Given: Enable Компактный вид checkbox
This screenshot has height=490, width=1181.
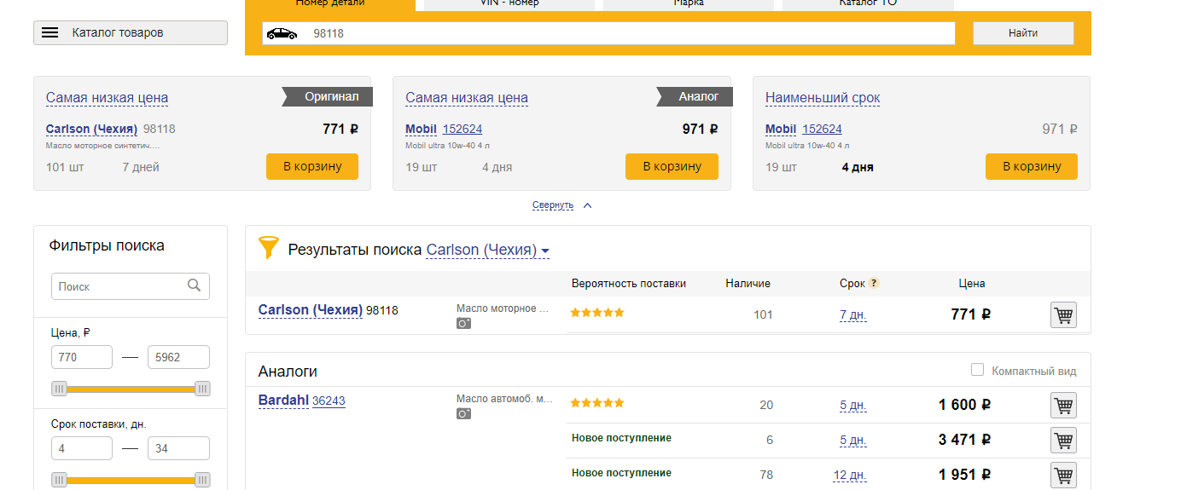Looking at the screenshot, I should click(978, 370).
